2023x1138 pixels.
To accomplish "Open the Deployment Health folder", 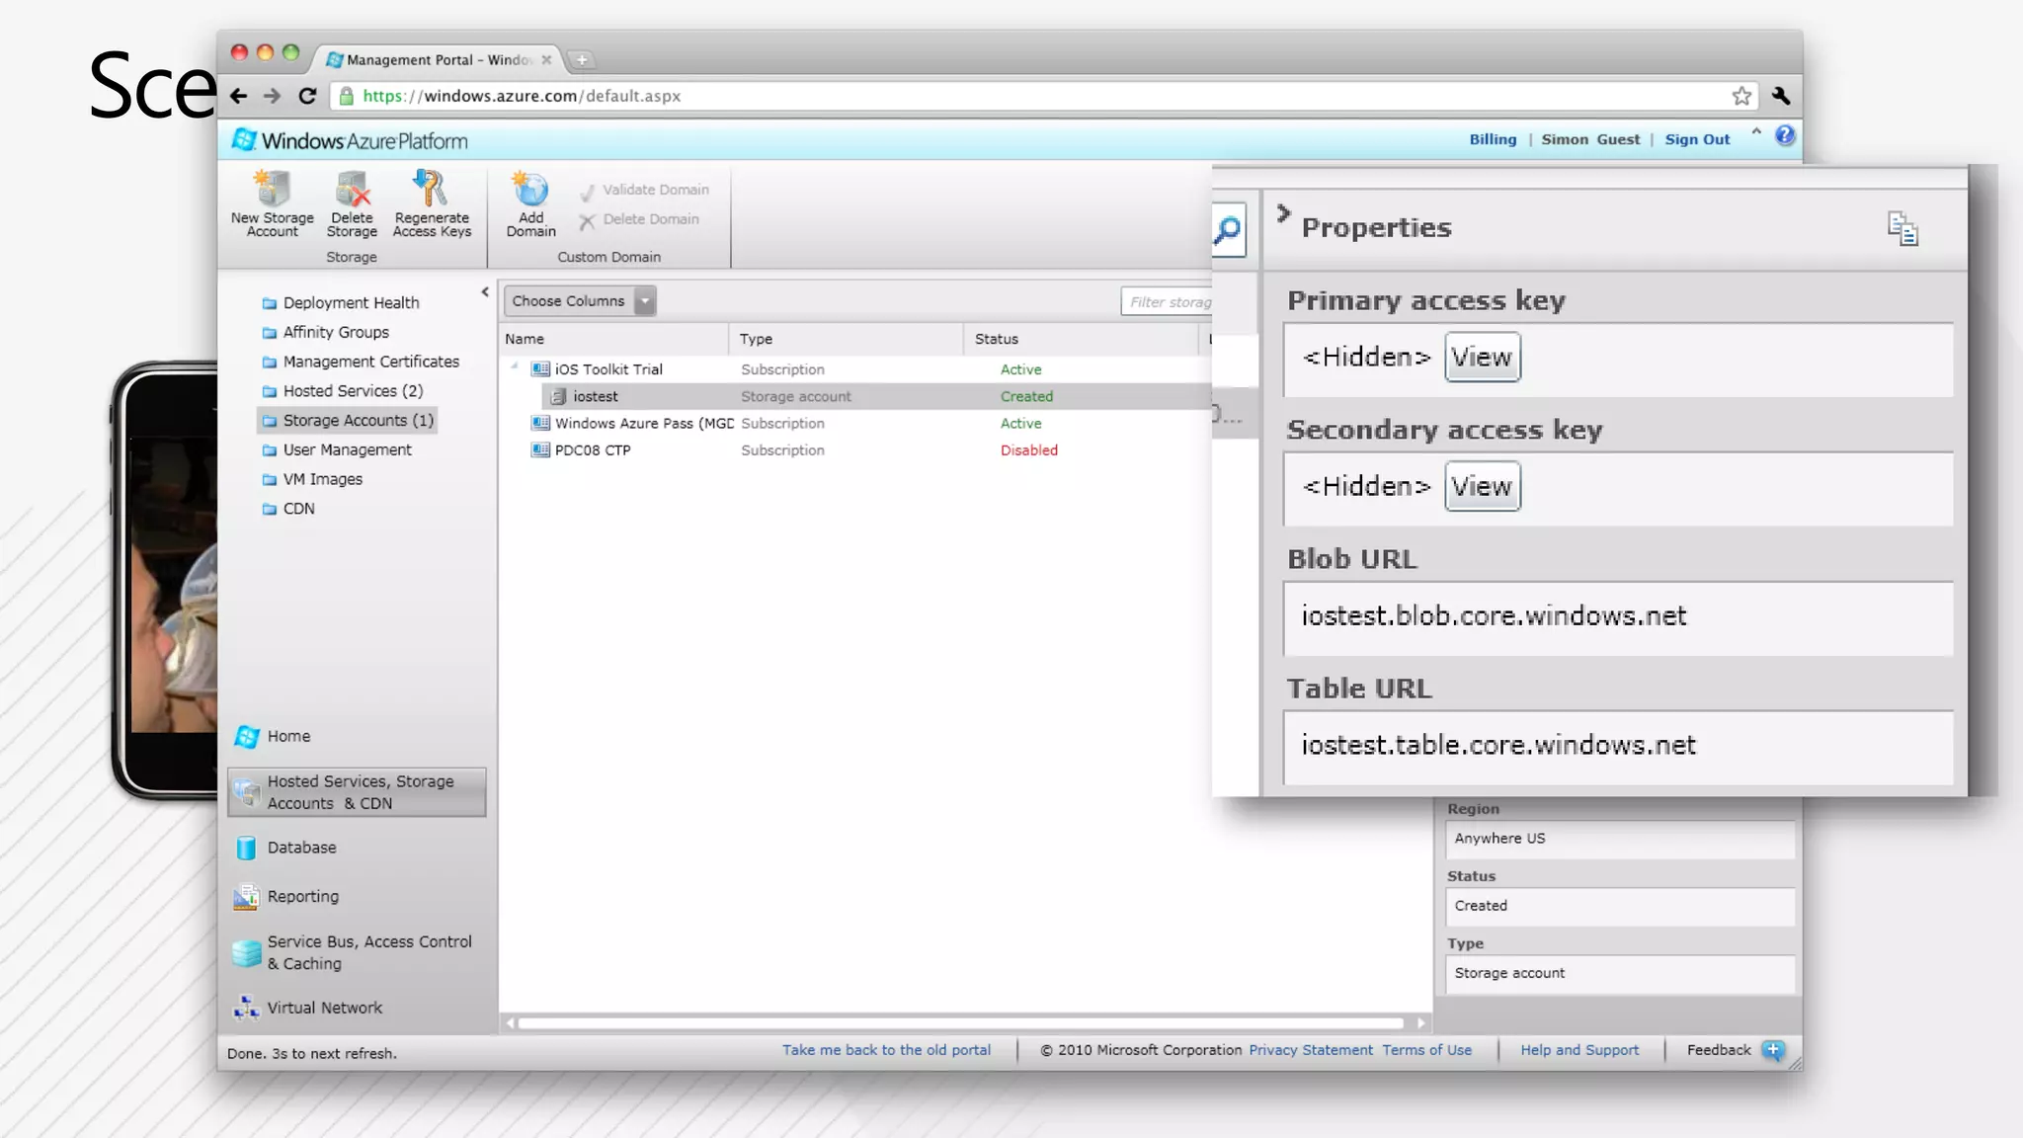I will pyautogui.click(x=340, y=302).
